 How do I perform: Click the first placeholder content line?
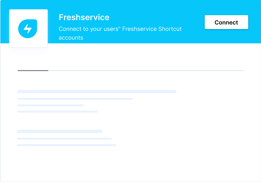pyautogui.click(x=97, y=91)
